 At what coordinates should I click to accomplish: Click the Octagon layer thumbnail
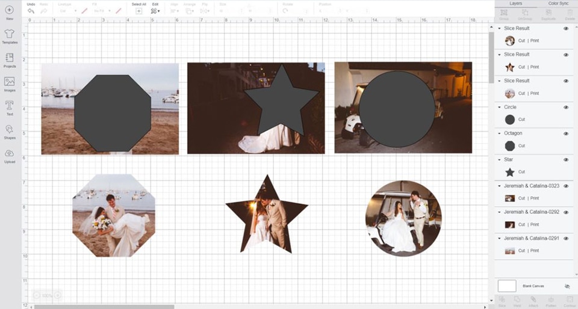tap(509, 146)
